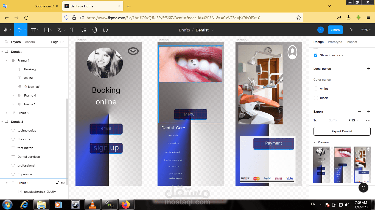
Task: Expand the Frame 1 layer
Action: [x=13, y=104]
